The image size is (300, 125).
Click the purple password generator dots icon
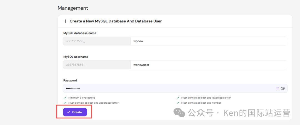point(277,88)
